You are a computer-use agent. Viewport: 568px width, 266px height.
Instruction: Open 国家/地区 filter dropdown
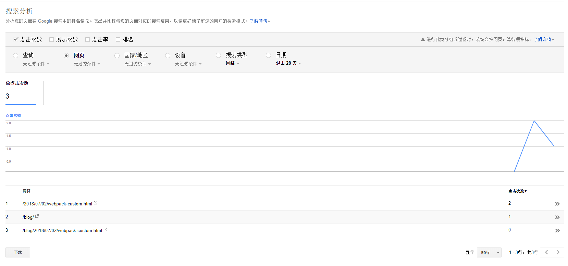[x=138, y=64]
